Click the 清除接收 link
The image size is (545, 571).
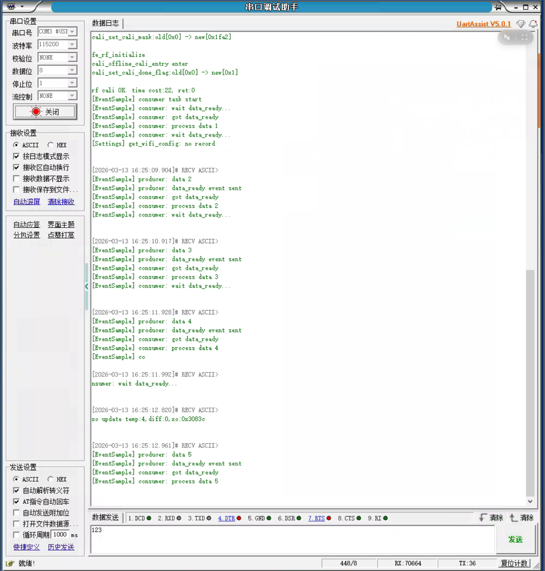click(61, 202)
